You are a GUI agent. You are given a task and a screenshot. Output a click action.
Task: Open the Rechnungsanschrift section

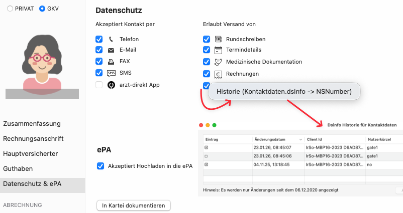[x=33, y=139]
